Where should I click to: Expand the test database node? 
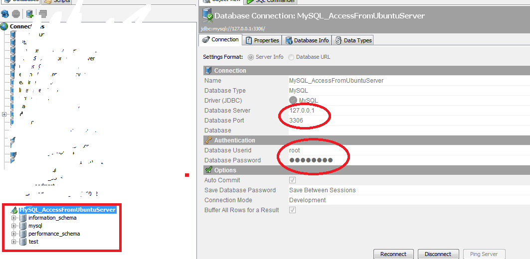[14, 242]
